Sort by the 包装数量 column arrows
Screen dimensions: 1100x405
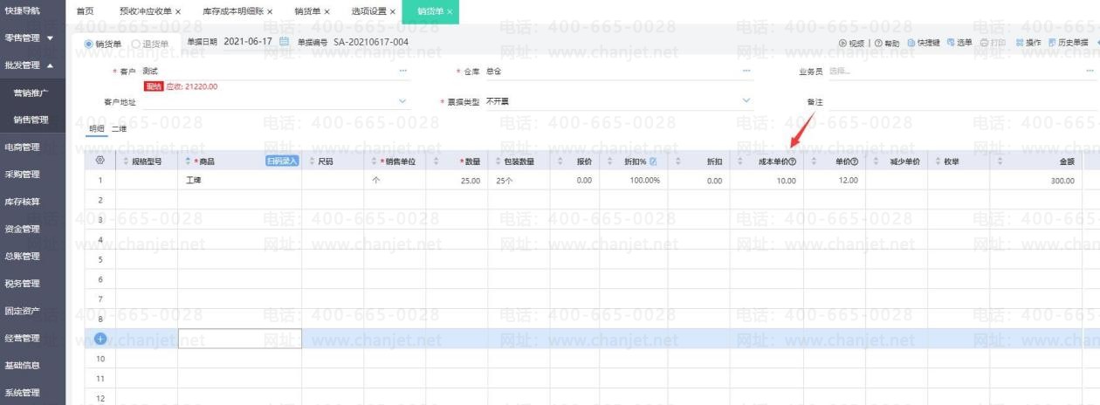point(497,161)
